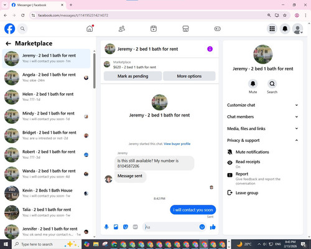Open View buyer profile link
This screenshot has height=249, width=311.
pos(177,144)
